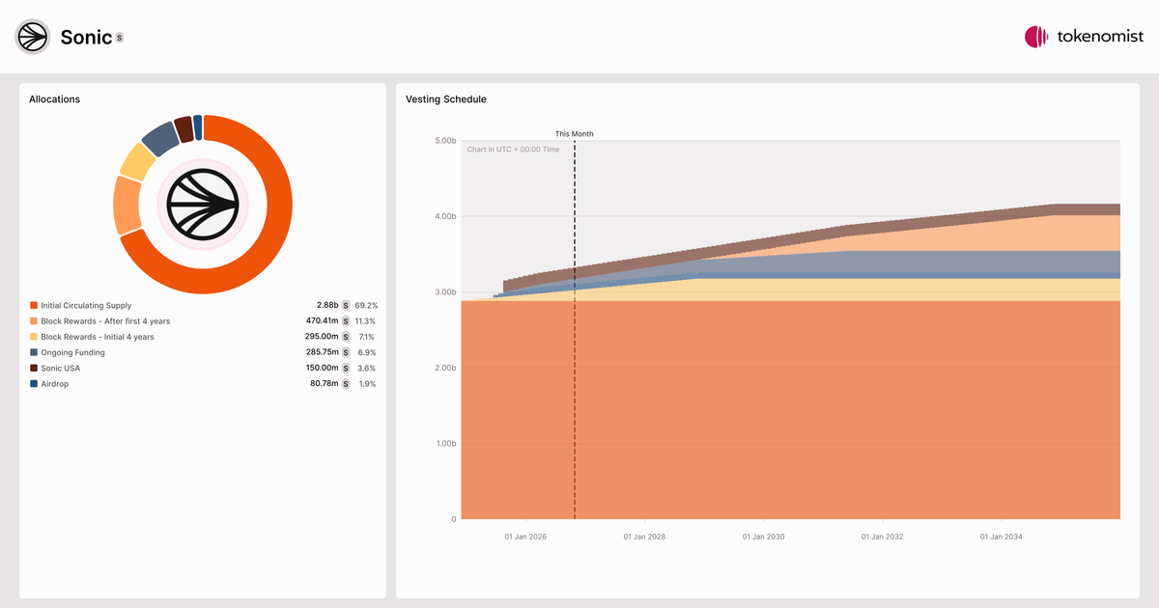Click the S token icon beside 2.88b
Screen dimensions: 1159x608
346,305
